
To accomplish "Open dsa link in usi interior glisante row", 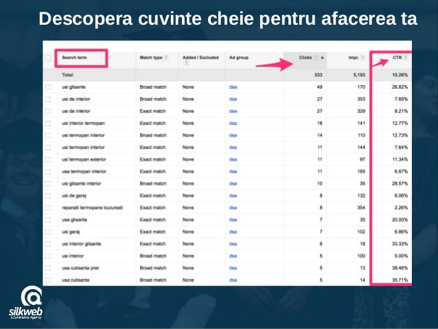I will pos(233,244).
